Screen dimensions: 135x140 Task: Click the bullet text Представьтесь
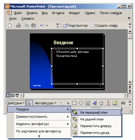[x=66, y=56]
